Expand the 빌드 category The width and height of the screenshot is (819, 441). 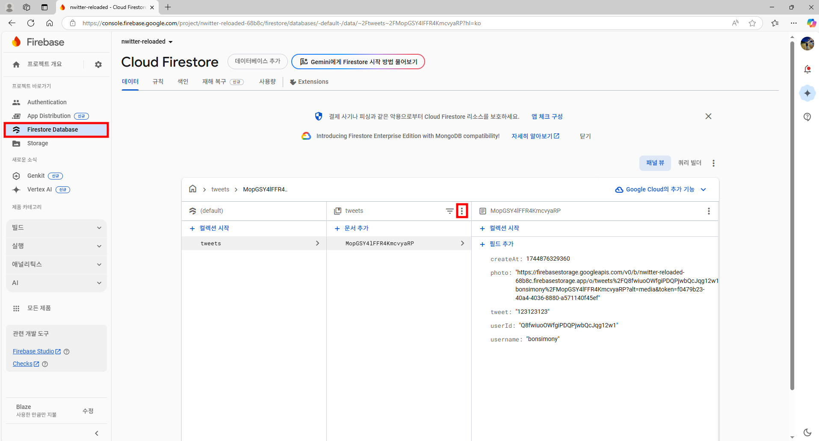click(x=56, y=228)
